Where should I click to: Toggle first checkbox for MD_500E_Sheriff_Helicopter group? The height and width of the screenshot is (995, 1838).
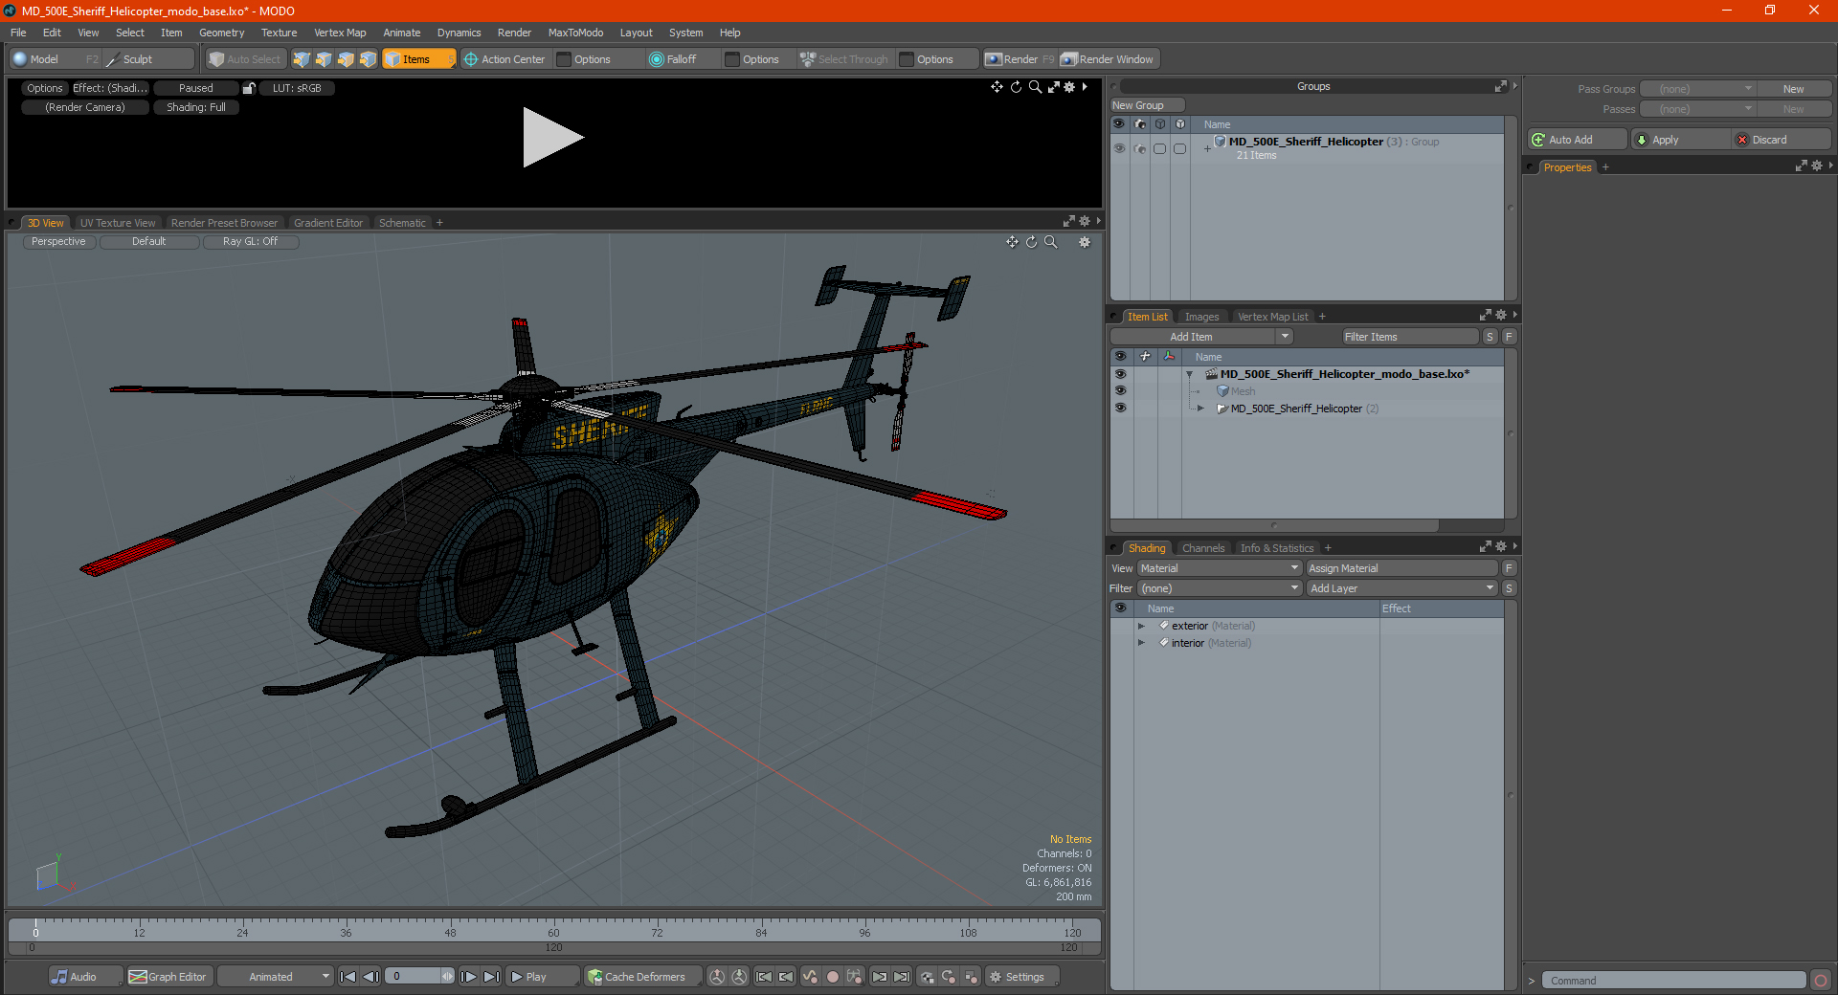pyautogui.click(x=1159, y=148)
